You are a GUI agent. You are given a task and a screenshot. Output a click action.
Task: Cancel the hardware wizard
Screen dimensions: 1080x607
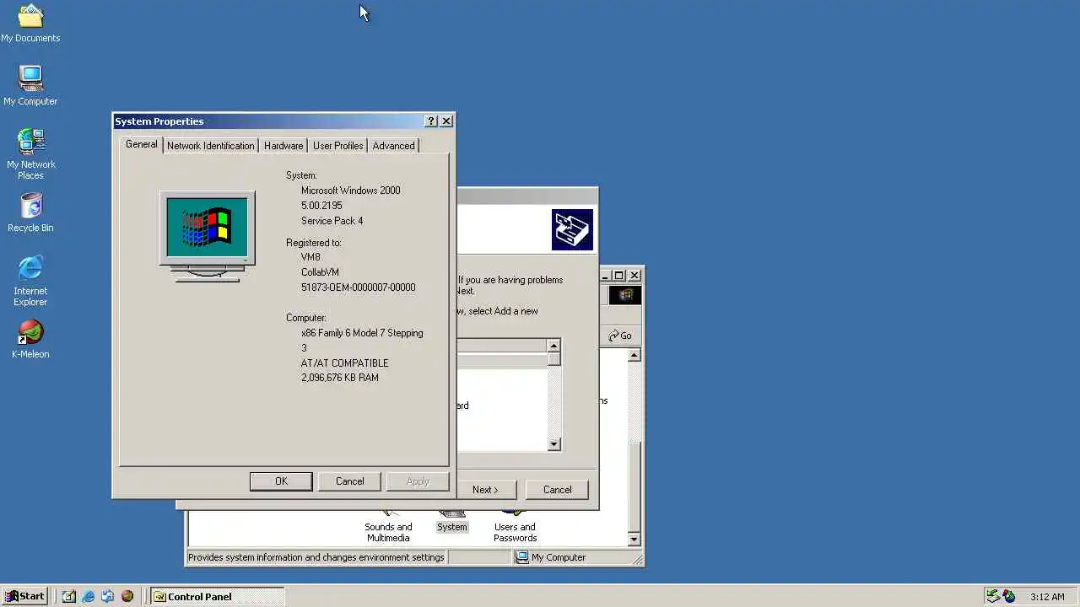coord(557,490)
